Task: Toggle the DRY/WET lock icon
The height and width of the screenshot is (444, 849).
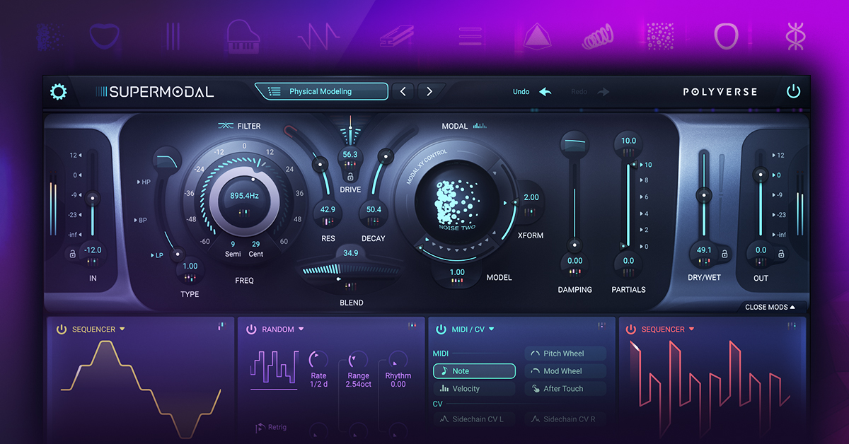Action: 724,254
